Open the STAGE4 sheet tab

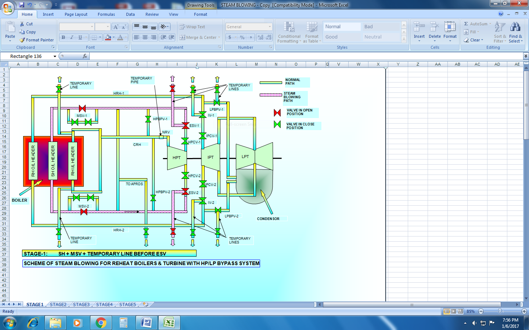[104, 304]
